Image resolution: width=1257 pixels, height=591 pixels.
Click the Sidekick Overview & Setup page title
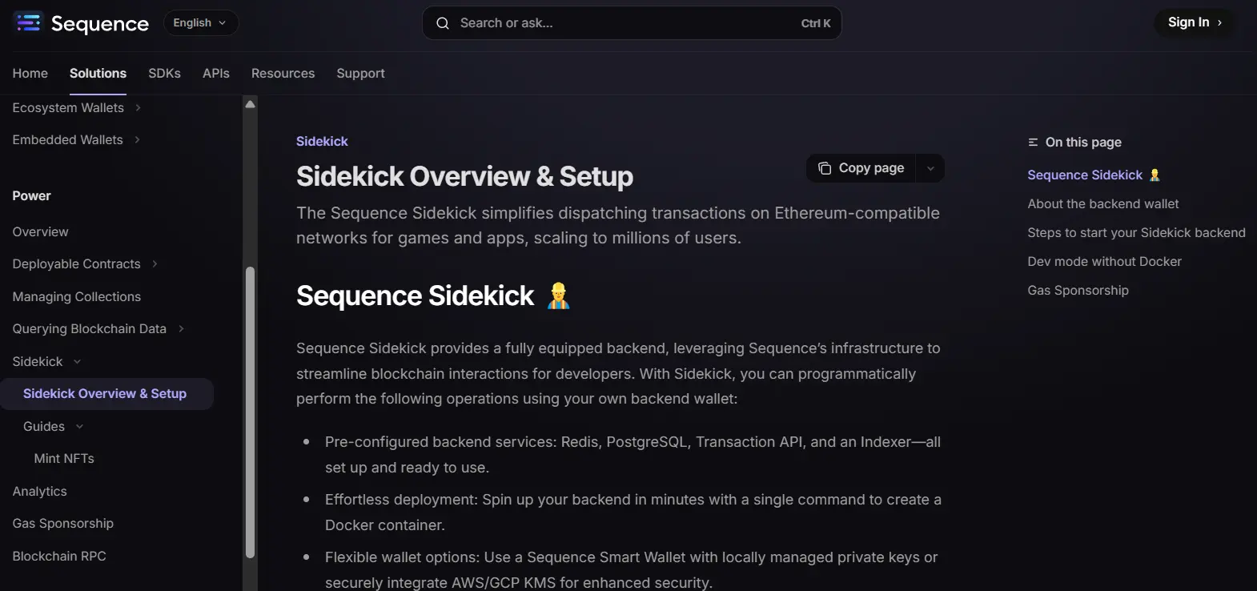[464, 176]
